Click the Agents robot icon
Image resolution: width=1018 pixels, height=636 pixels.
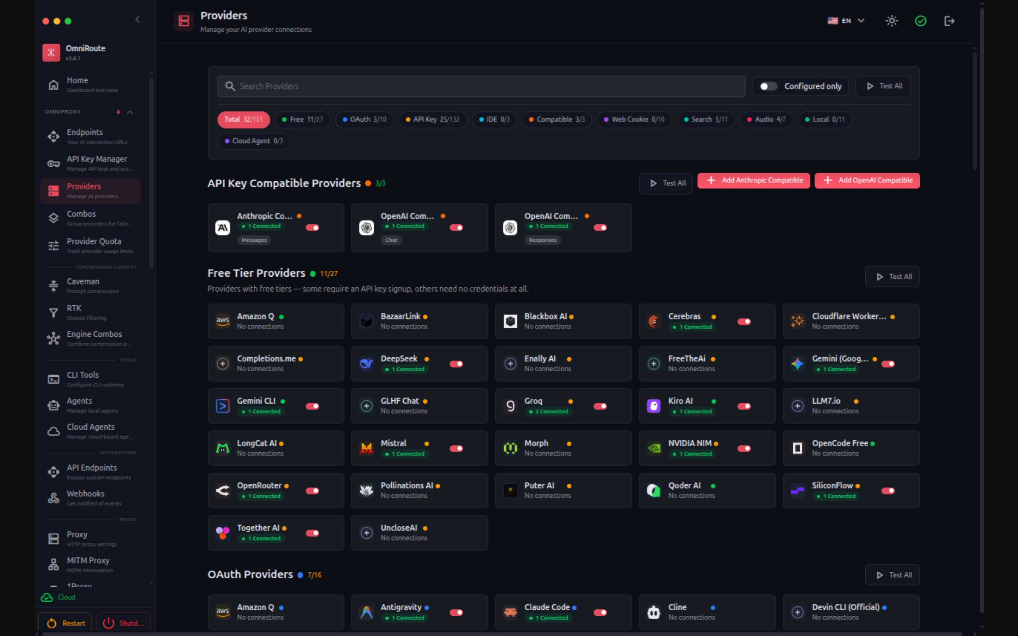click(53, 405)
